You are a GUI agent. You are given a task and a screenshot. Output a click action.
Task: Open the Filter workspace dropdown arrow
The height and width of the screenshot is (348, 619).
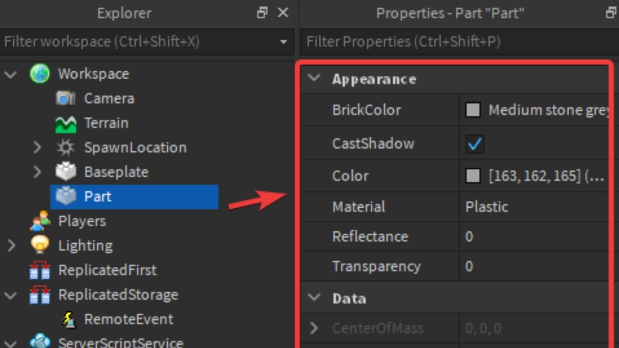coord(285,41)
